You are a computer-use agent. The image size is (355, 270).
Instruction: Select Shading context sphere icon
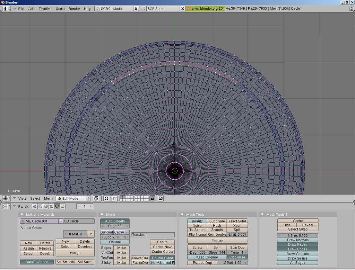pos(46,206)
